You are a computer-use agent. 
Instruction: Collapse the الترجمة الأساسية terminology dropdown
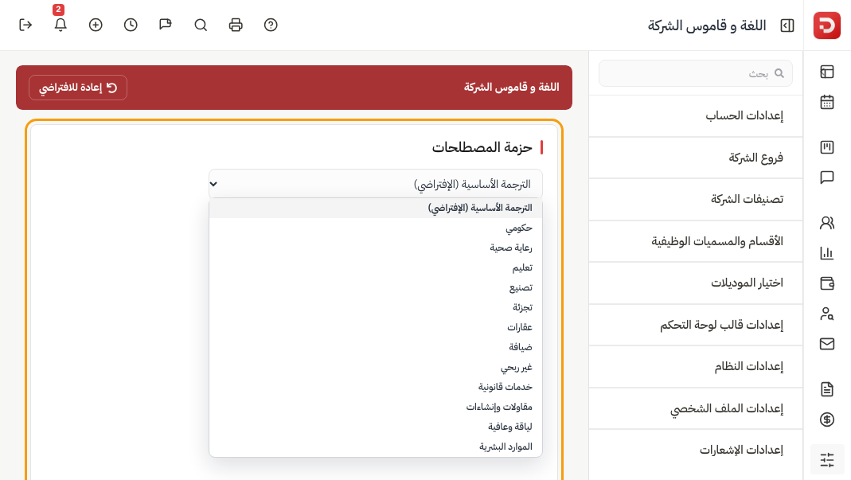pyautogui.click(x=376, y=184)
